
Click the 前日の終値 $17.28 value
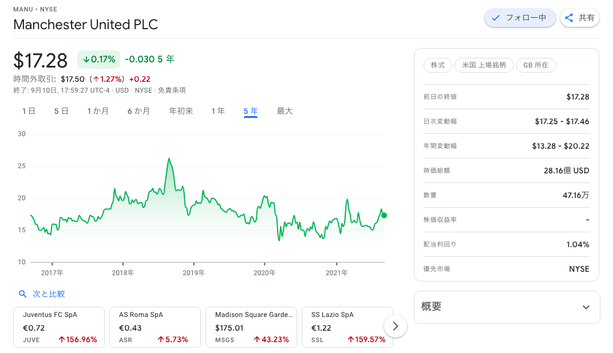[x=578, y=97]
